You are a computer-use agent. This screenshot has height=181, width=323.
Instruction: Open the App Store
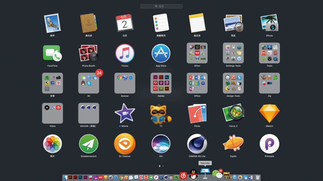point(161,53)
